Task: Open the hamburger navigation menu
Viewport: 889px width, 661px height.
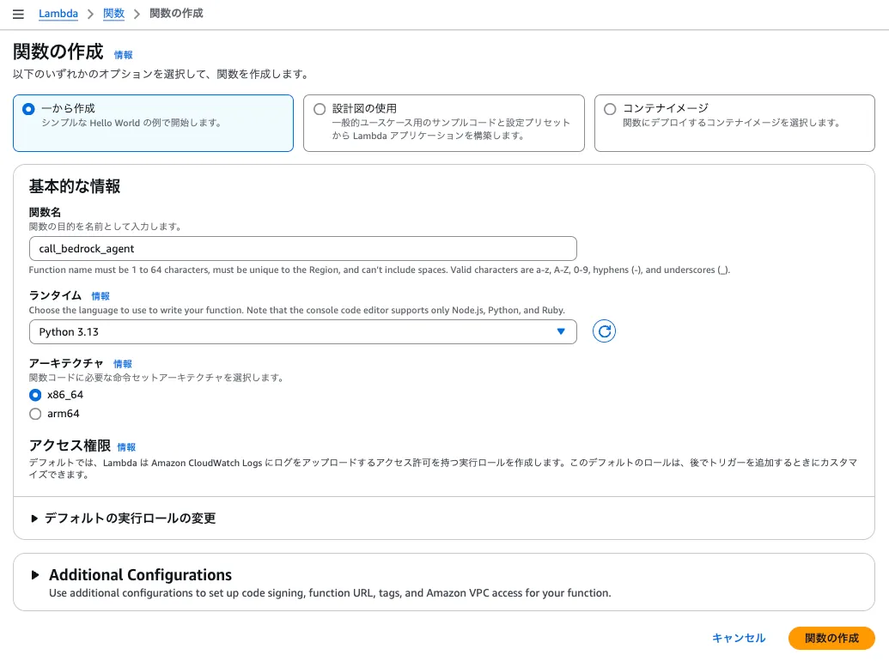Action: point(18,14)
